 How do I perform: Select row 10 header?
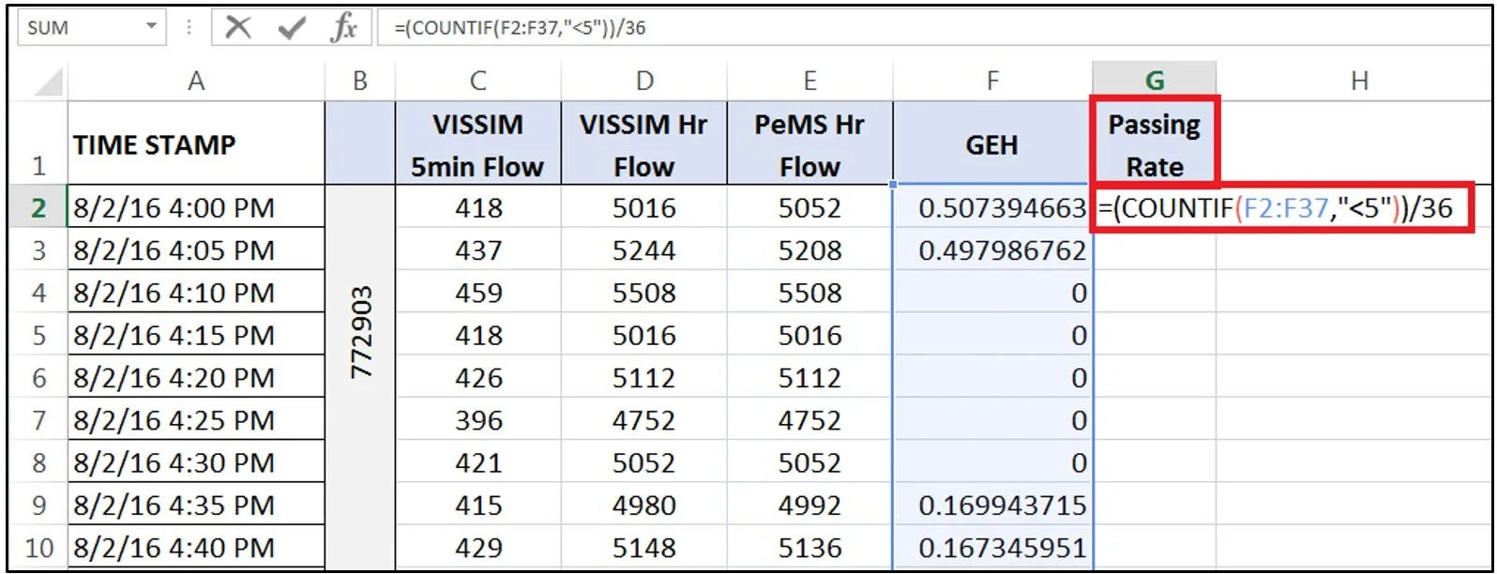point(38,548)
